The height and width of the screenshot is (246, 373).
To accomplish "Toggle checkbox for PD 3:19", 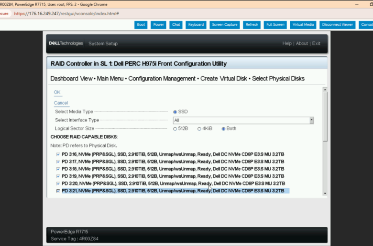I will 58,176.
